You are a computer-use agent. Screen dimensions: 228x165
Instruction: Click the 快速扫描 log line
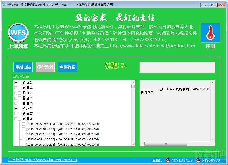pyautogui.click(x=147, y=93)
